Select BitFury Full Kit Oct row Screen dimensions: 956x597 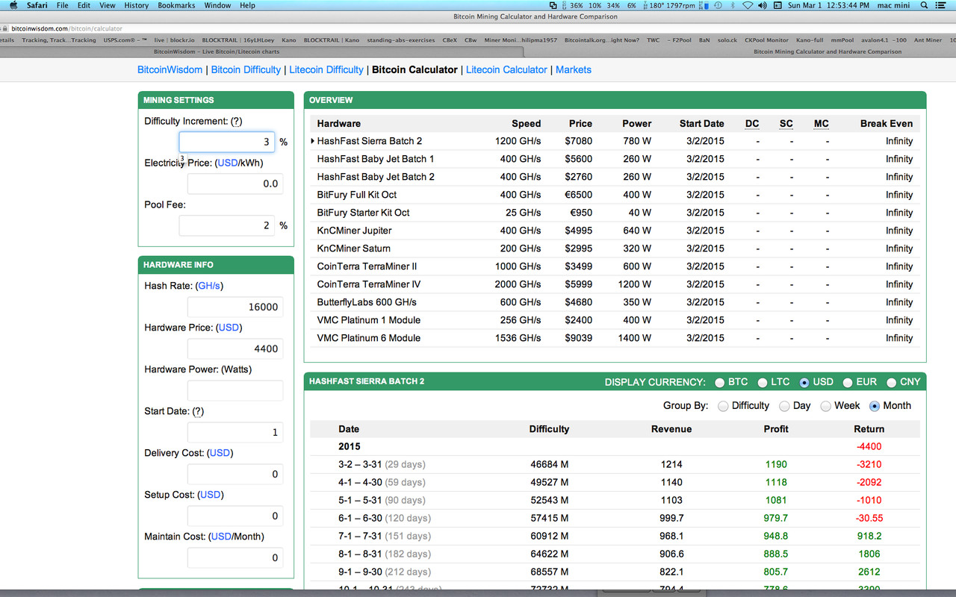pyautogui.click(x=615, y=195)
